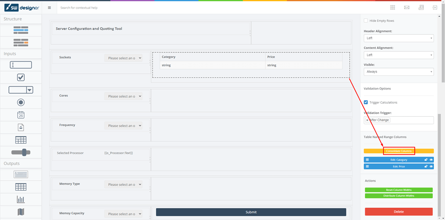Click the map output element
445x220 pixels.
pos(21,212)
